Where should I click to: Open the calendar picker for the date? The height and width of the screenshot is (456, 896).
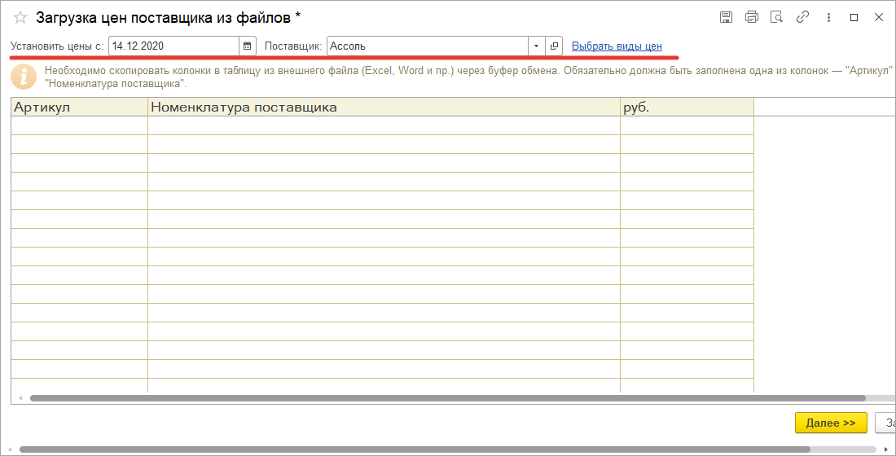248,46
